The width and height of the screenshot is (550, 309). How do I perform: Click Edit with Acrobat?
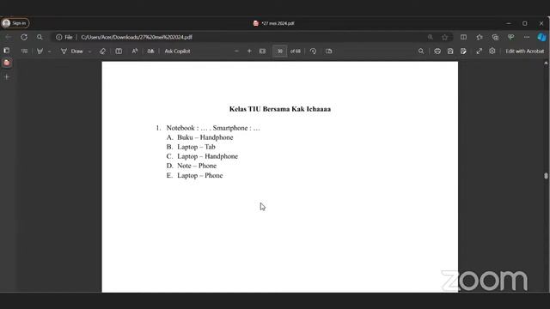[525, 51]
